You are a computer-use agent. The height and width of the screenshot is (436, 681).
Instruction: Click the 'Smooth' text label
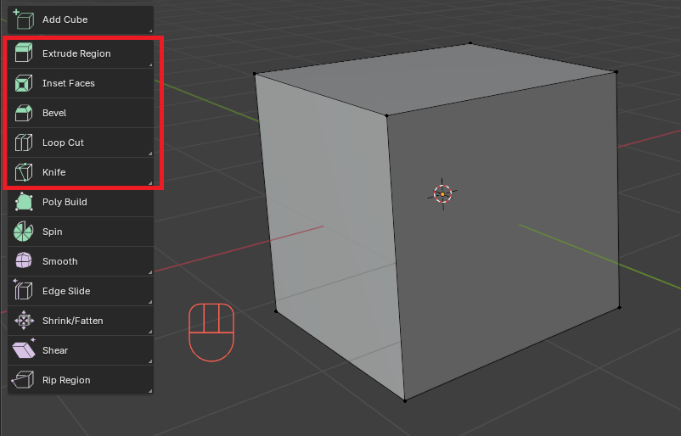pyautogui.click(x=60, y=261)
